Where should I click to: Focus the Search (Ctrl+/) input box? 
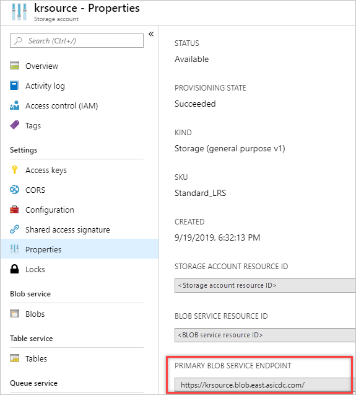click(77, 40)
